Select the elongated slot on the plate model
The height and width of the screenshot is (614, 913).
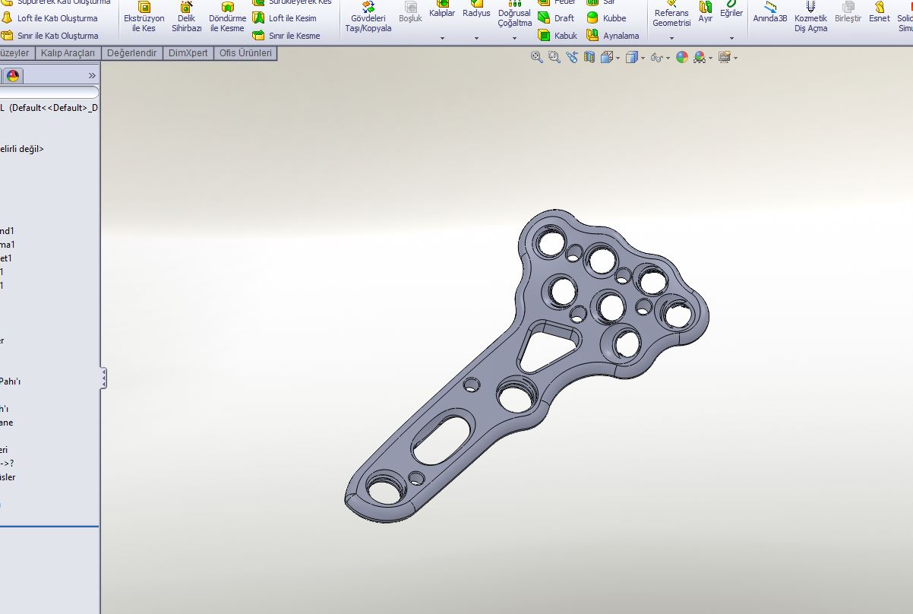pos(444,438)
